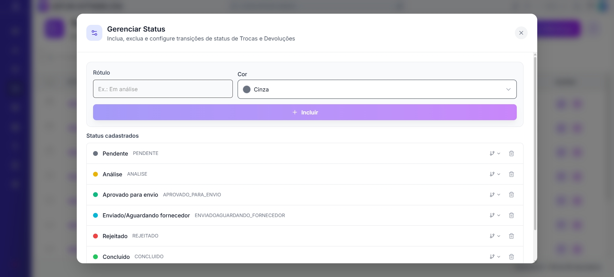Viewport: 614px width, 277px height.
Task: Select the Enviado/Aguardando fornecedor row label
Action: 146,215
